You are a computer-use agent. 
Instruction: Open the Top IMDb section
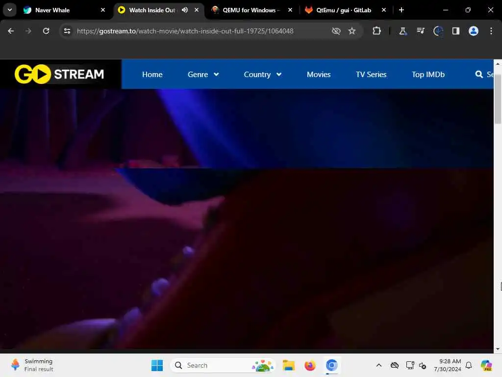pyautogui.click(x=428, y=75)
